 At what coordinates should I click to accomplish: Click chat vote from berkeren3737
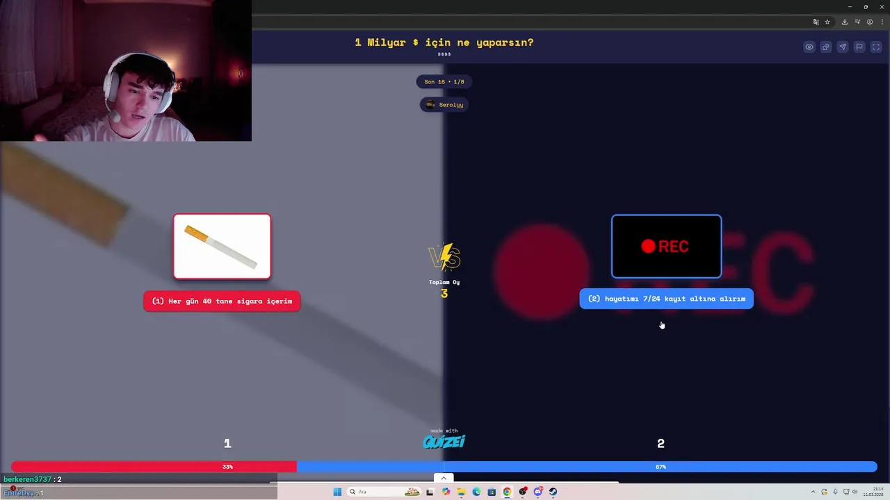pyautogui.click(x=33, y=479)
